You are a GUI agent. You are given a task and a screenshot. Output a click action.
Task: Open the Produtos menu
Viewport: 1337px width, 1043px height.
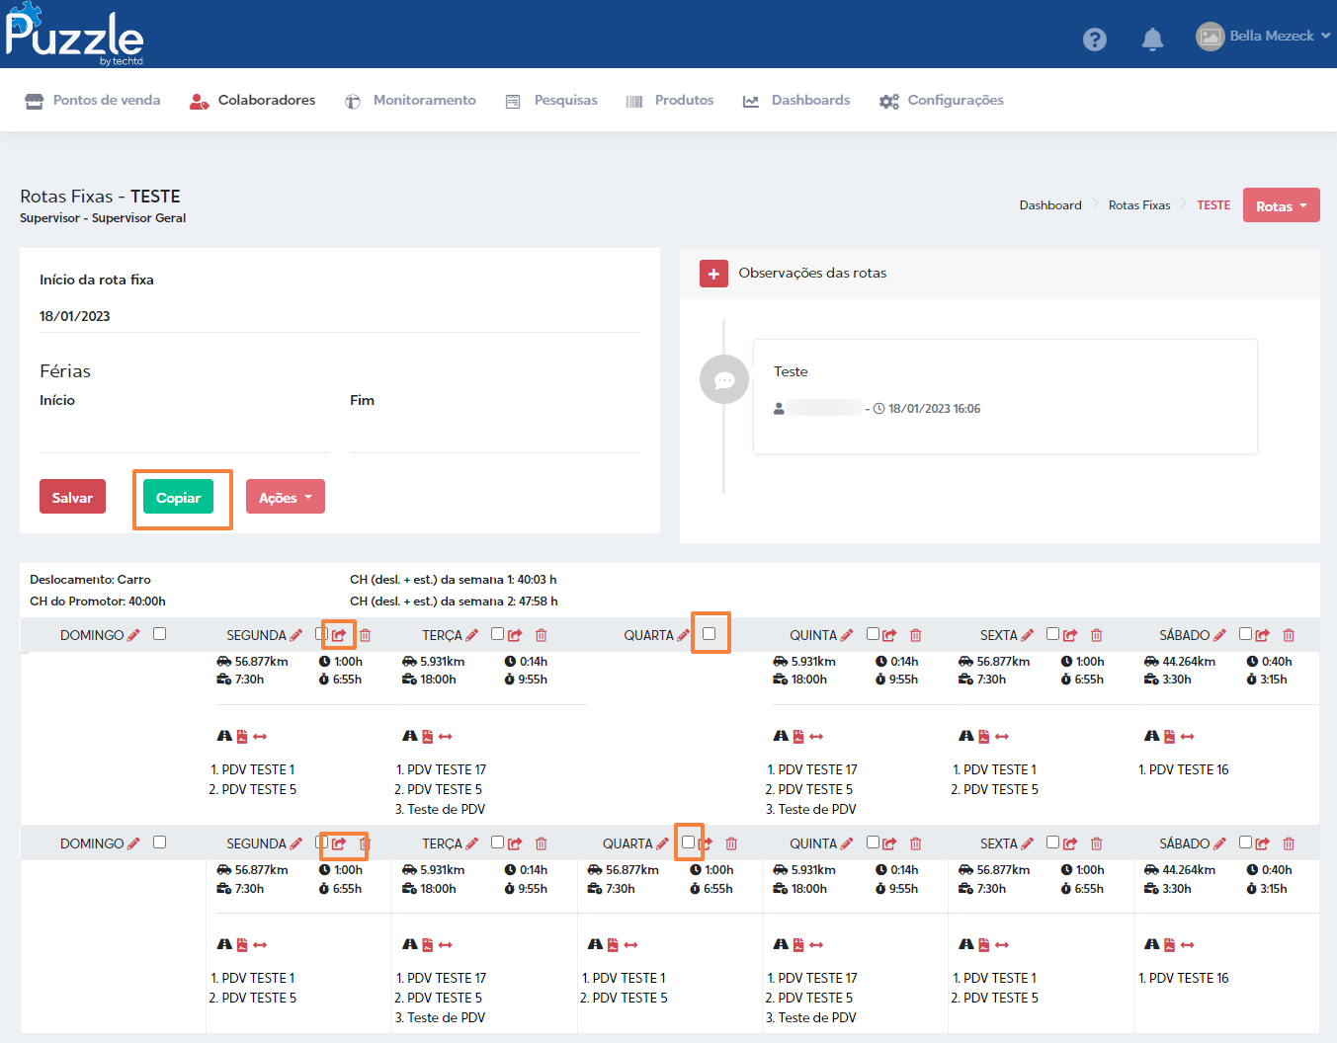[x=670, y=101]
